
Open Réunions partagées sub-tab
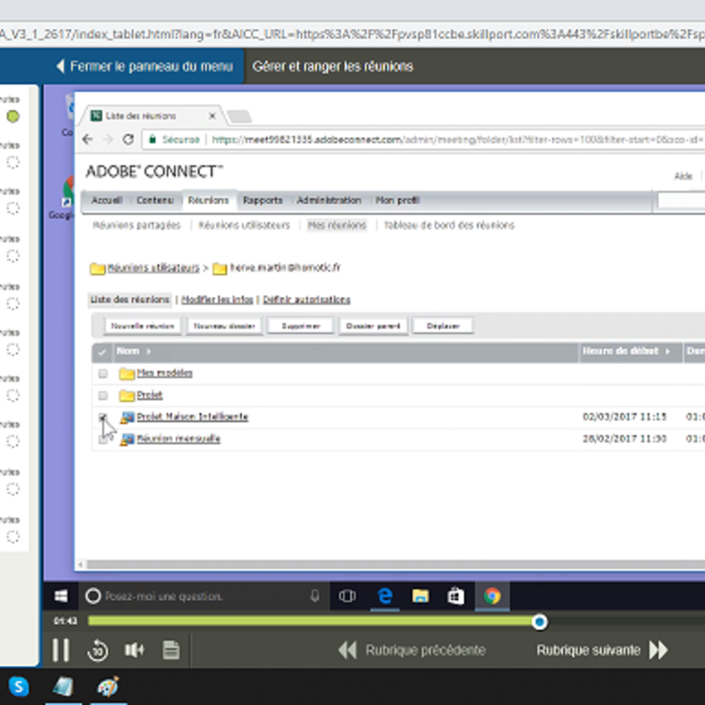coord(137,226)
